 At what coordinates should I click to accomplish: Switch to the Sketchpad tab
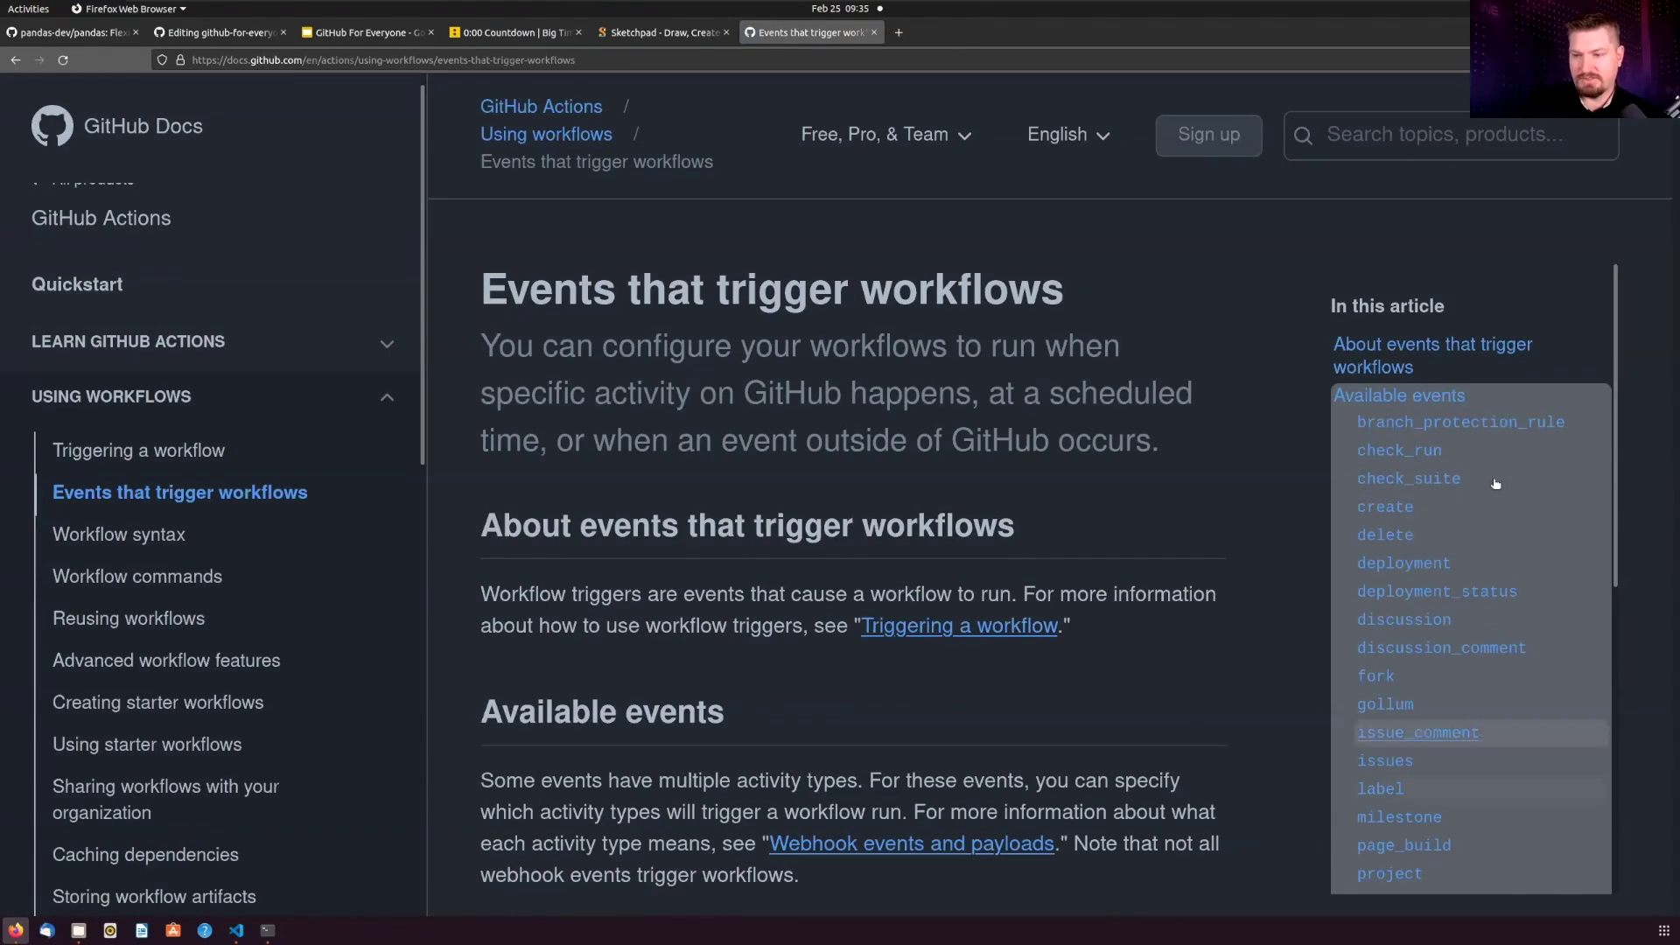coord(663,32)
